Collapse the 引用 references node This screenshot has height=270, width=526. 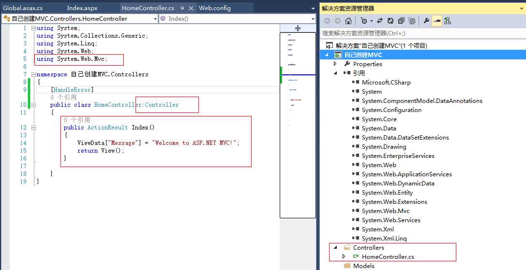click(335, 73)
